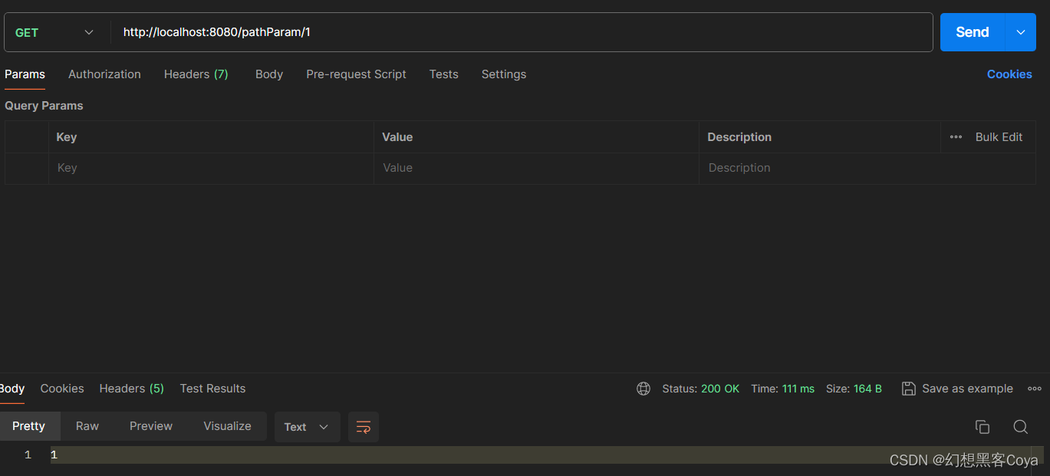Click the Bulk Edit button
Viewport: 1050px width, 476px height.
pos(999,137)
